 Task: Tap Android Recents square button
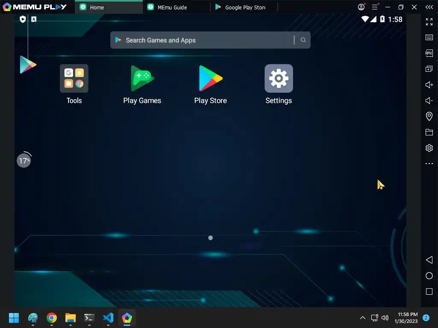pos(429,291)
